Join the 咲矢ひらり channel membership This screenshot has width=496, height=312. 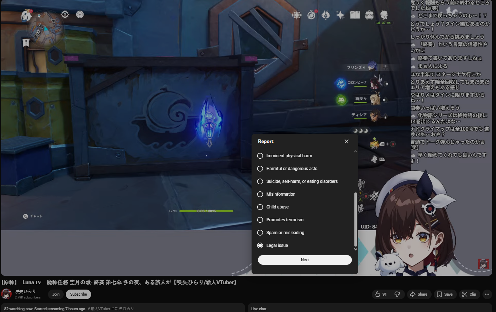point(56,294)
